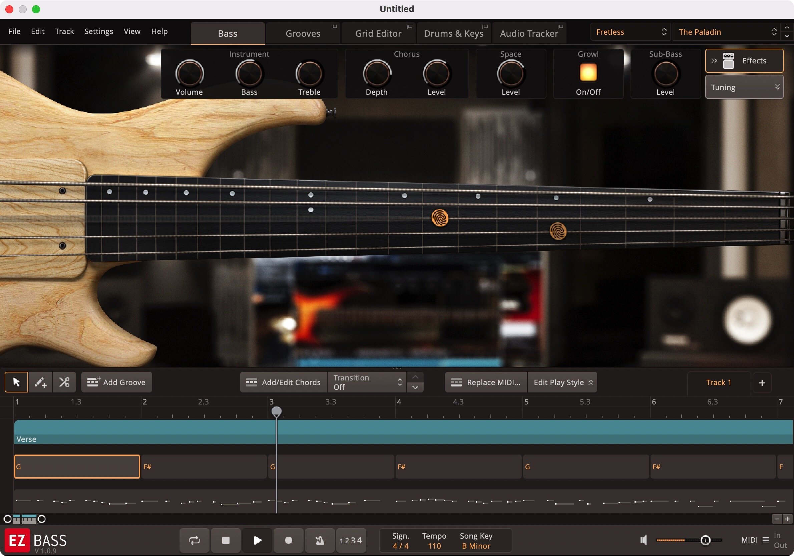The width and height of the screenshot is (794, 556).
Task: Expand the Tuning dropdown
Action: (744, 87)
